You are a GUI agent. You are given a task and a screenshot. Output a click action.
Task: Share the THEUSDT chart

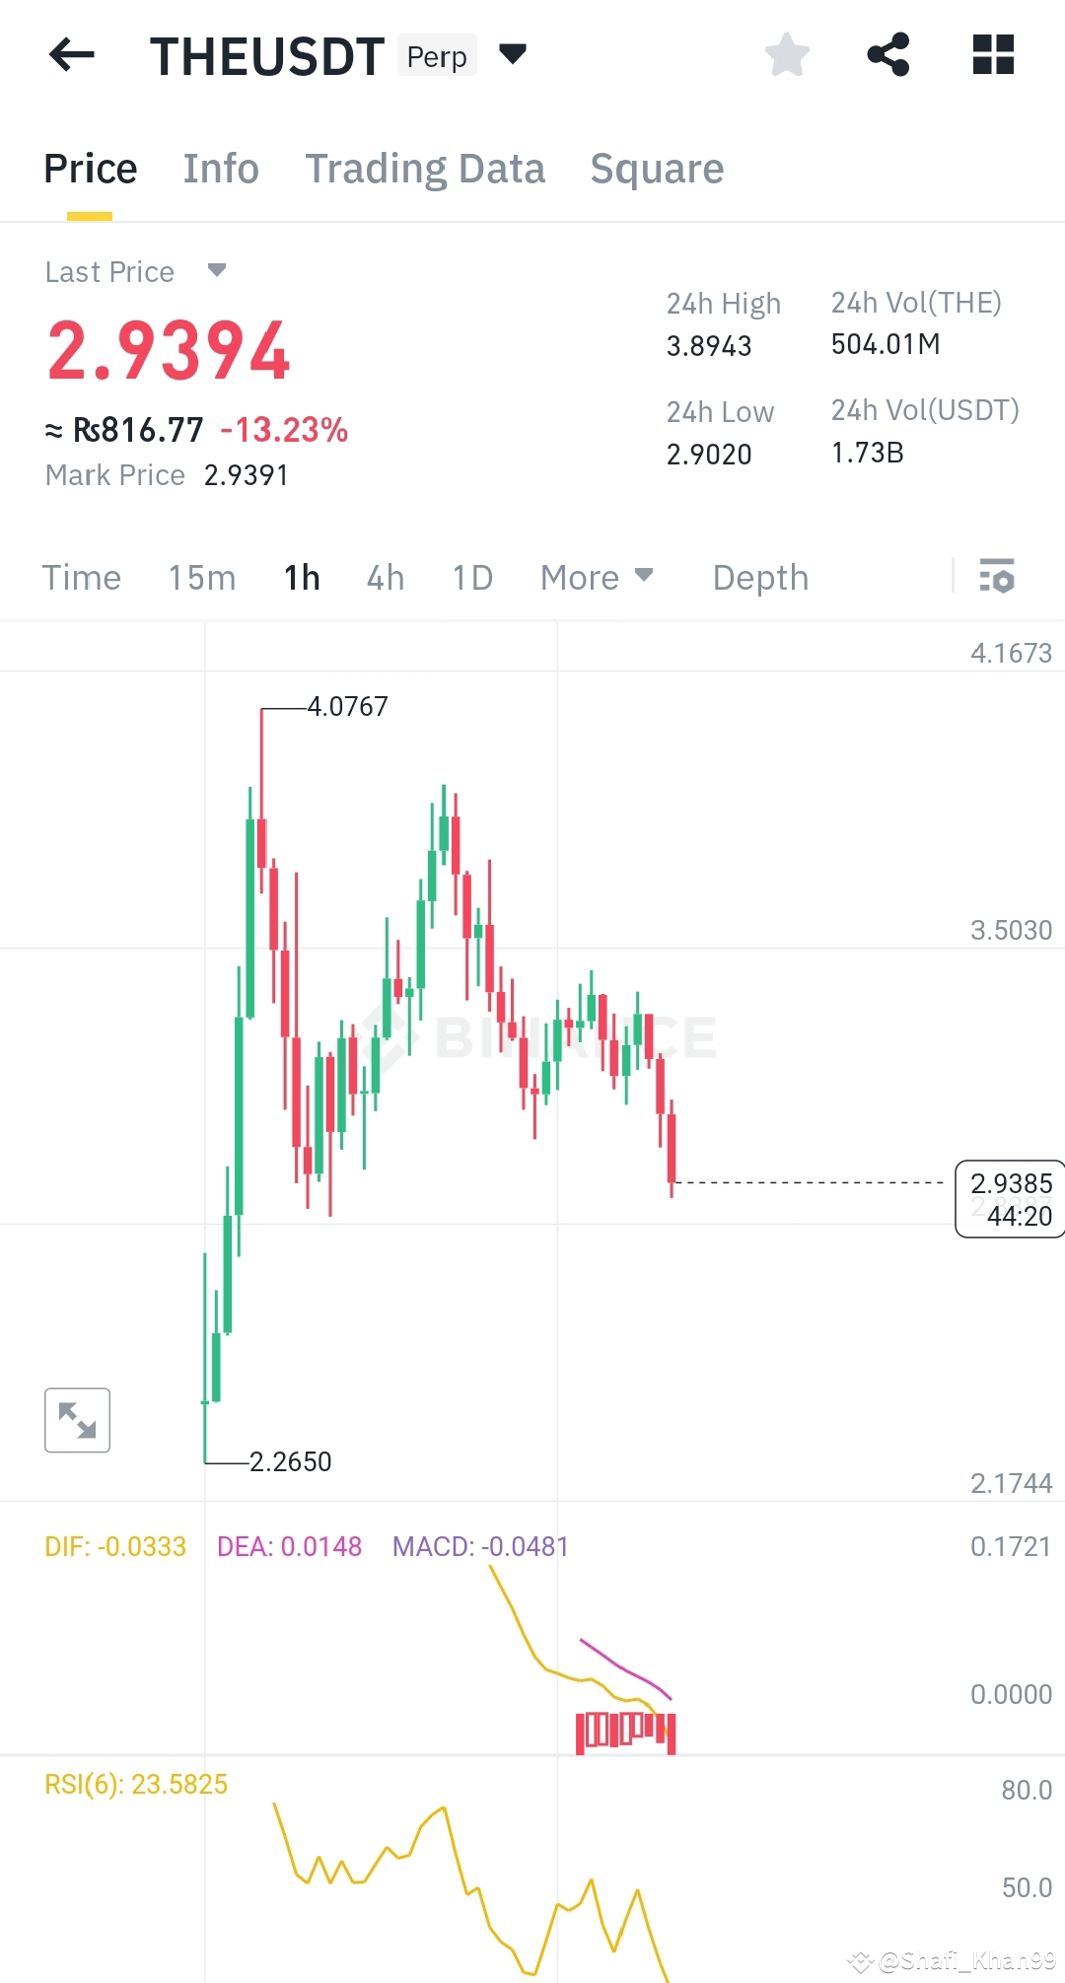click(888, 54)
